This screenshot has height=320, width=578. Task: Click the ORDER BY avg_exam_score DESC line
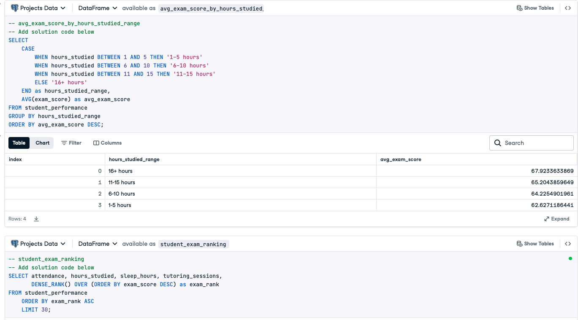coord(56,124)
